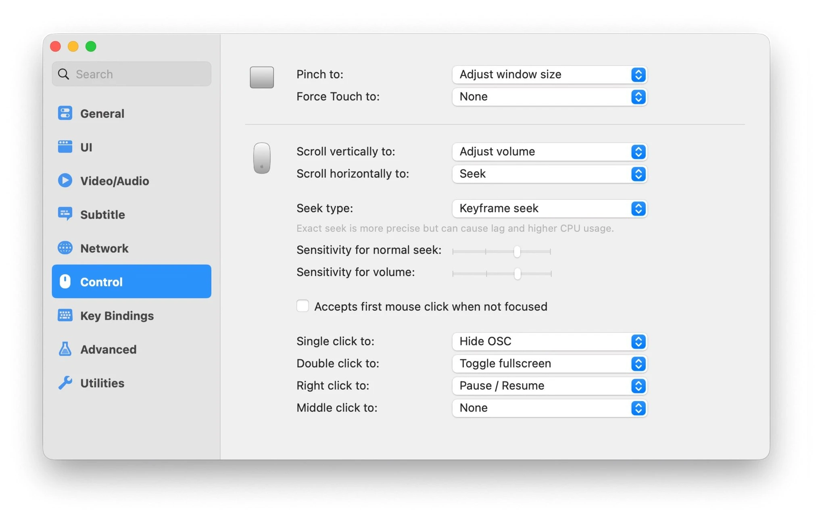Click the Sensitivity for normal seek slider knob
Screen dimensions: 826x525
(517, 251)
